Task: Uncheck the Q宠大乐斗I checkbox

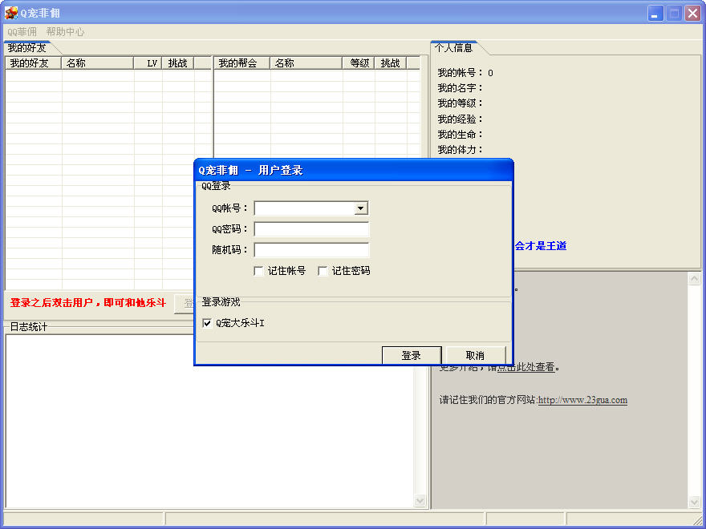Action: pyautogui.click(x=207, y=323)
